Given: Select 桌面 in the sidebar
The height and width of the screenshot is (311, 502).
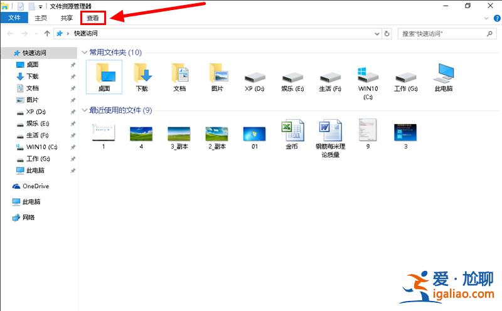Looking at the screenshot, I should 33,65.
